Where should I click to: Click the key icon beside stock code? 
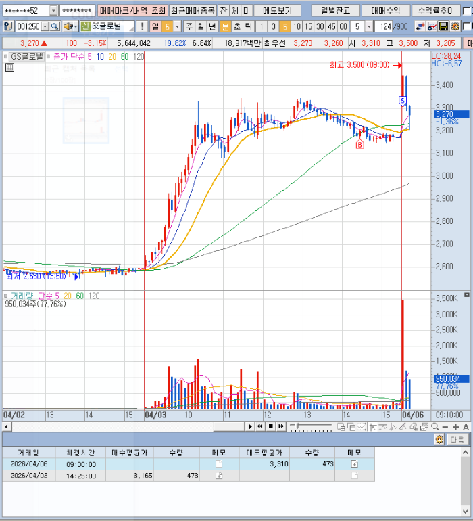coord(8,26)
